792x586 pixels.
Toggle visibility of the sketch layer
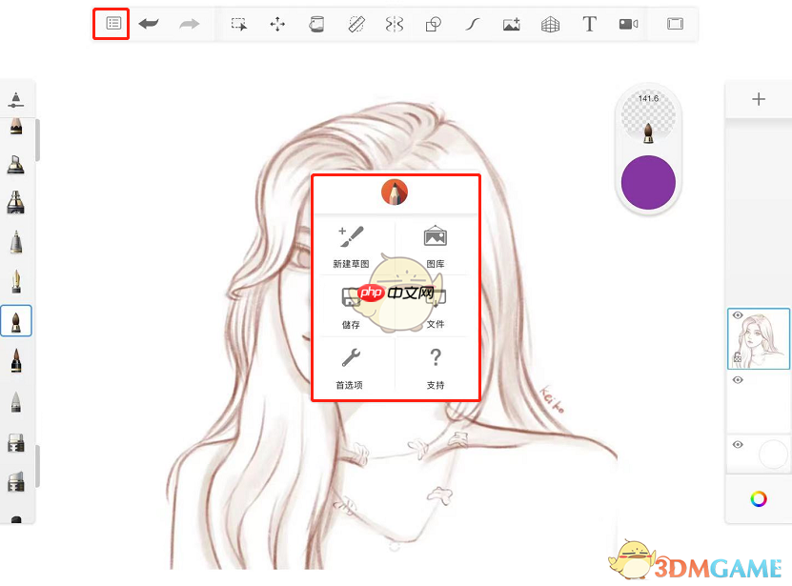[x=738, y=315]
